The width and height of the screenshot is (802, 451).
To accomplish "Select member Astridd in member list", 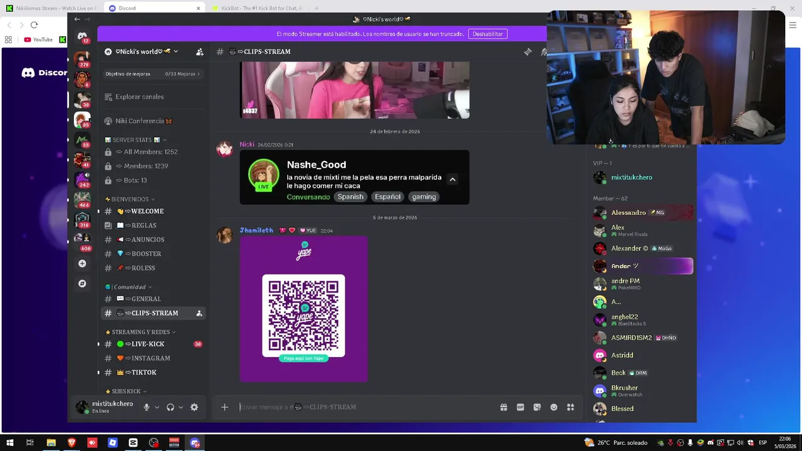I will [x=643, y=356].
